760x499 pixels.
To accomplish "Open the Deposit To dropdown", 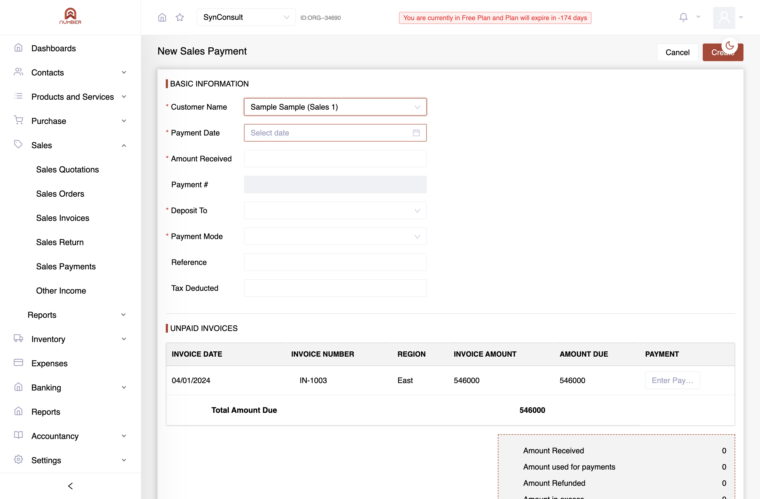I will click(335, 210).
